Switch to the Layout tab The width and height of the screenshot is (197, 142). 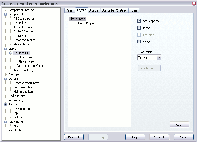click(82, 10)
